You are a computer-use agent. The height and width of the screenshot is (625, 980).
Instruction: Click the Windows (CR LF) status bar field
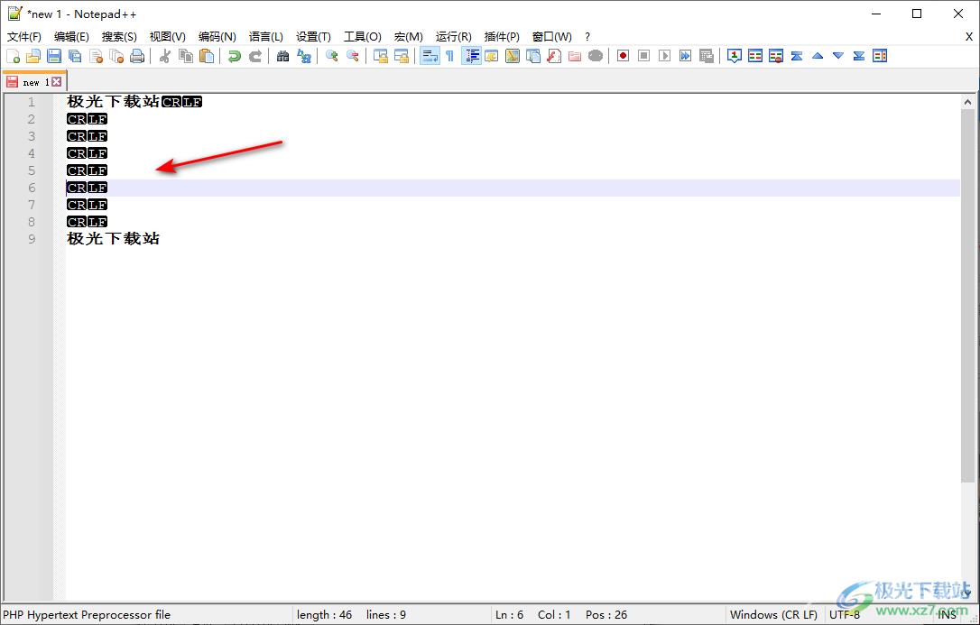(x=773, y=615)
